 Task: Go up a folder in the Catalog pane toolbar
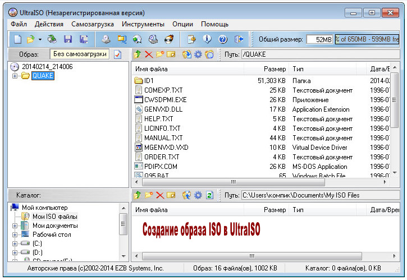pos(138,195)
